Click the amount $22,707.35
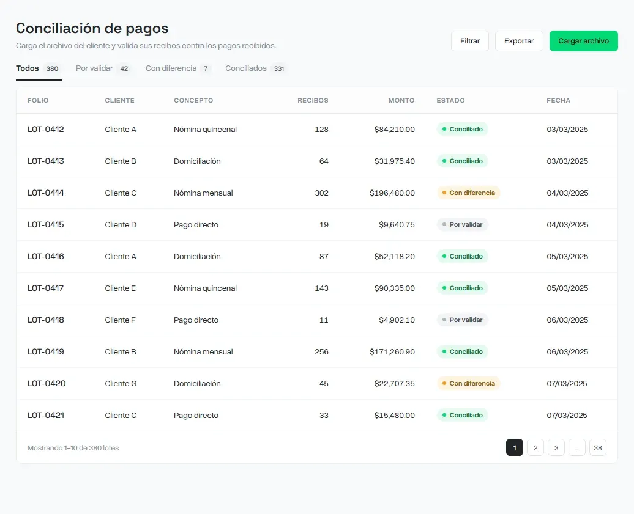Screen dimensions: 634x514 394,384
